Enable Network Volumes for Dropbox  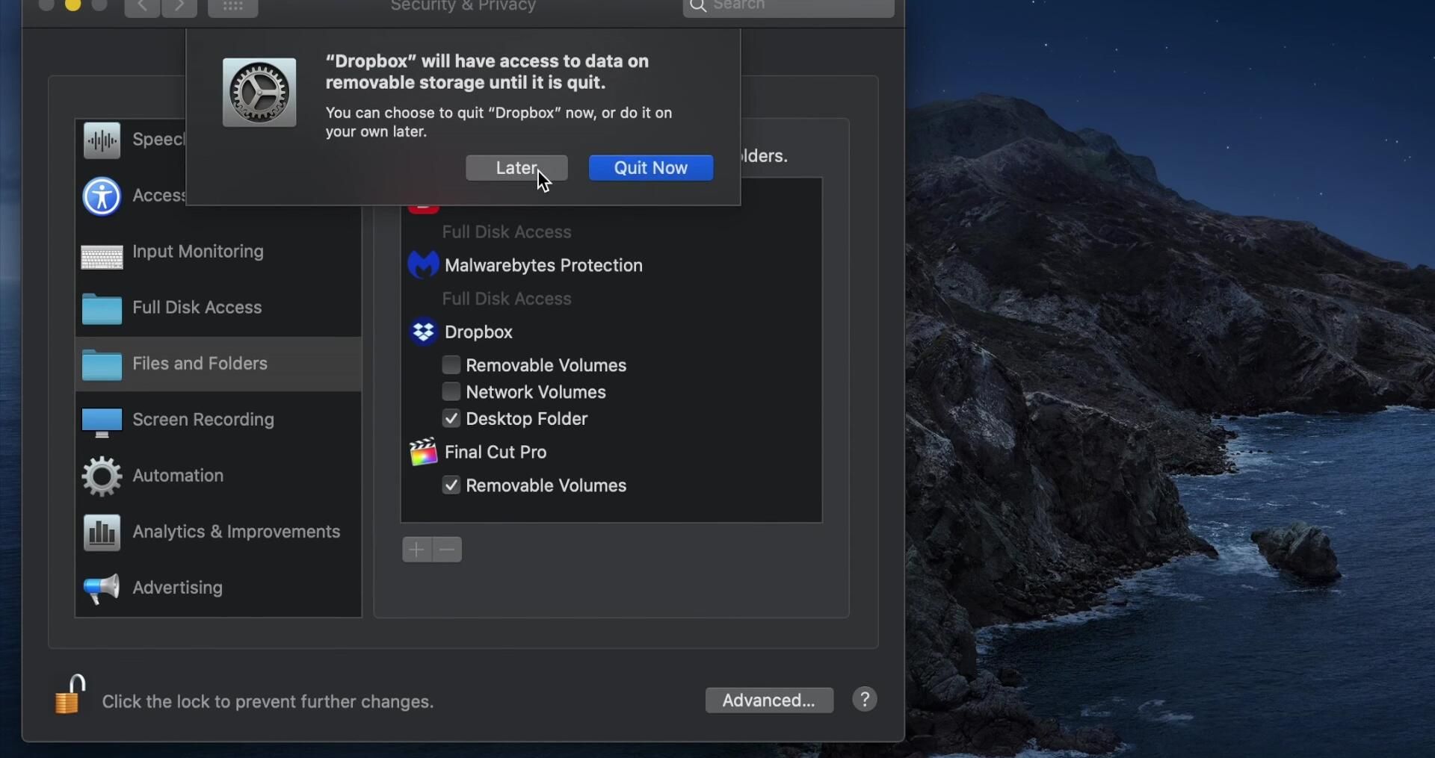click(451, 392)
